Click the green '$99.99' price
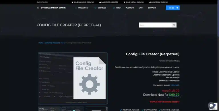 click(x=174, y=95)
